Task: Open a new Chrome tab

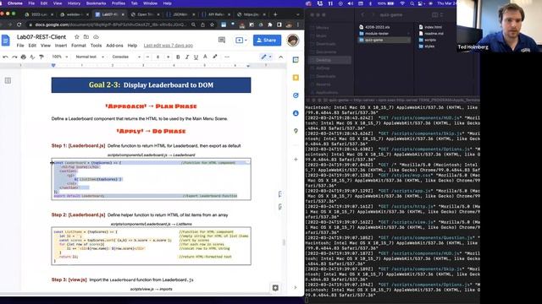Action: (275, 14)
